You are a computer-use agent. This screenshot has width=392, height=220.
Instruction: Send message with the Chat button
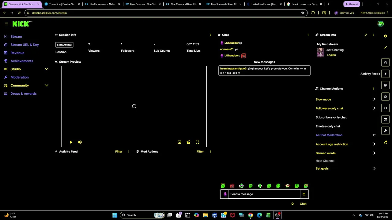(303, 204)
